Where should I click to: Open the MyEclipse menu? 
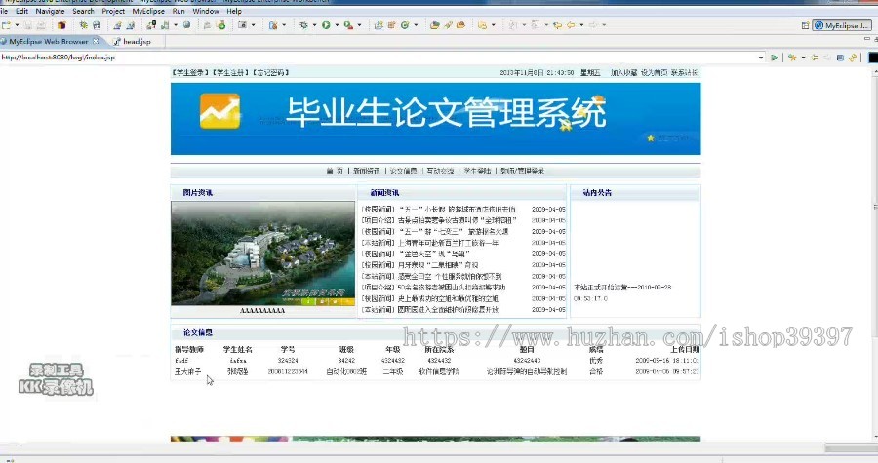click(148, 11)
